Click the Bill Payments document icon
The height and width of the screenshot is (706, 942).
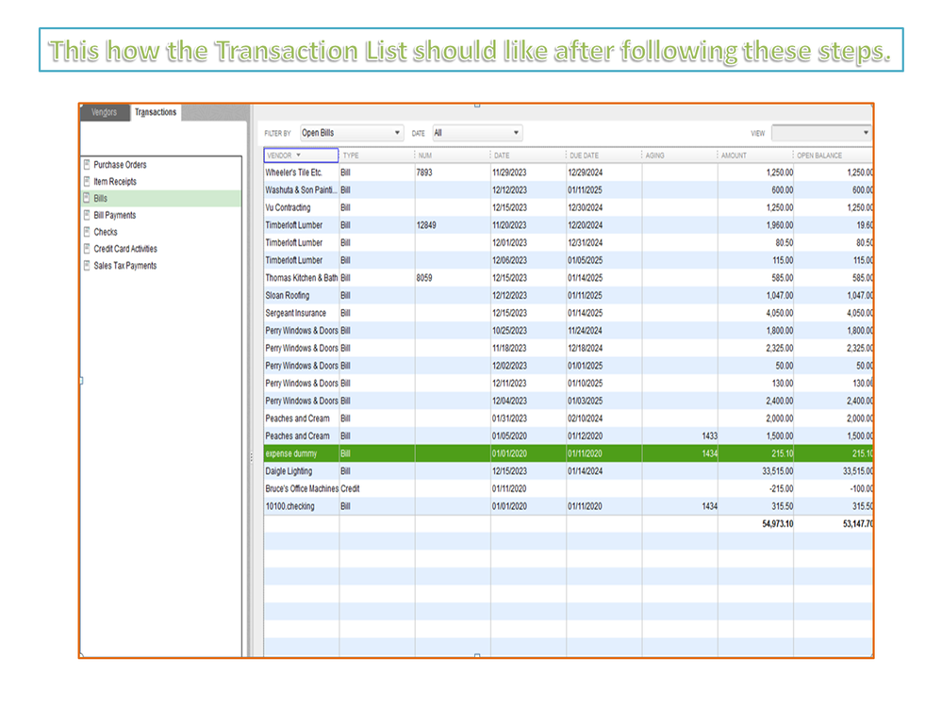click(87, 214)
